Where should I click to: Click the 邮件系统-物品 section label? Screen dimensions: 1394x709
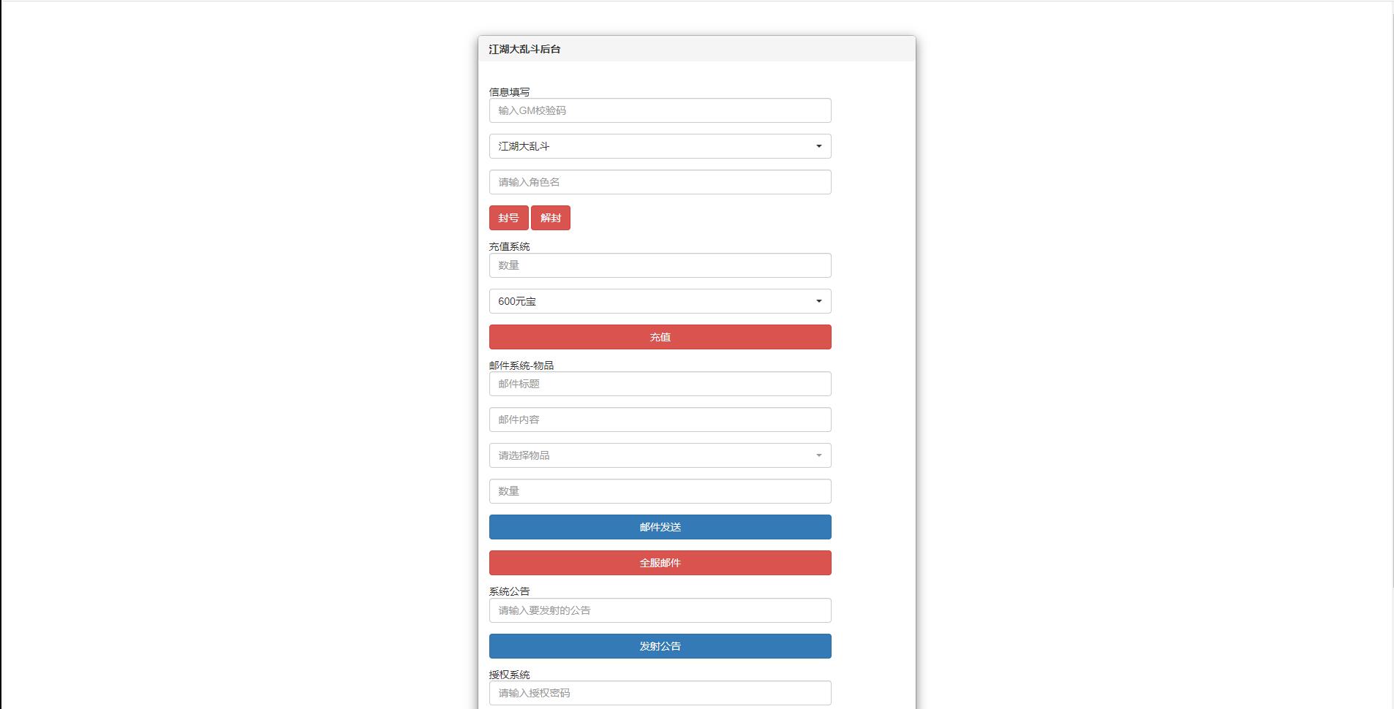(521, 365)
